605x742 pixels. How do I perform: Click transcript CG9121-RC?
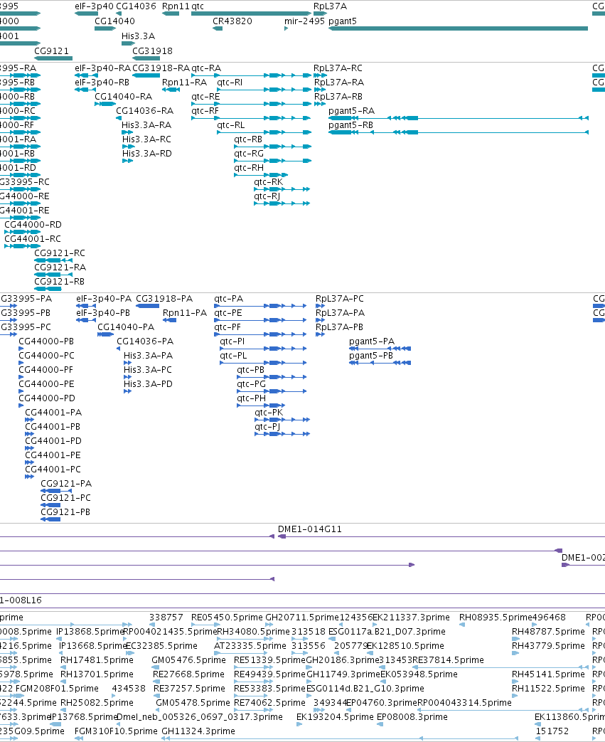click(x=60, y=253)
